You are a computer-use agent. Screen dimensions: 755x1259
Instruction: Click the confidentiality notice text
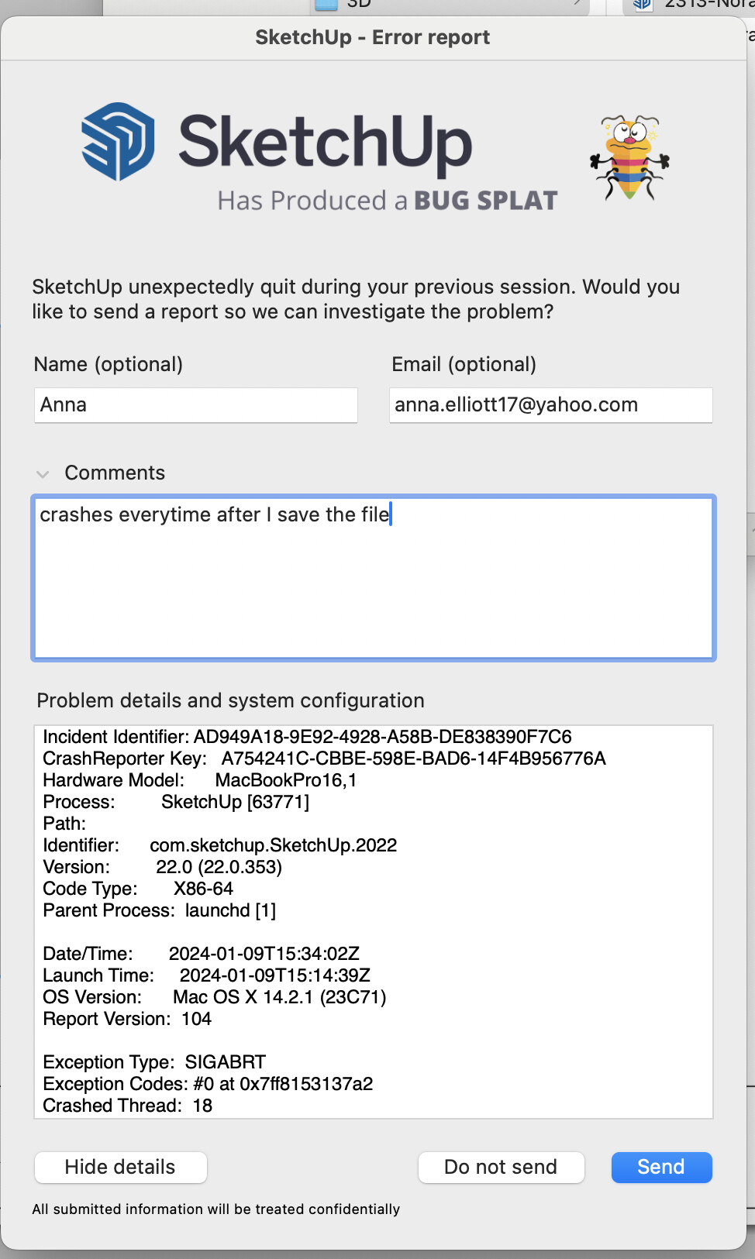[216, 1209]
